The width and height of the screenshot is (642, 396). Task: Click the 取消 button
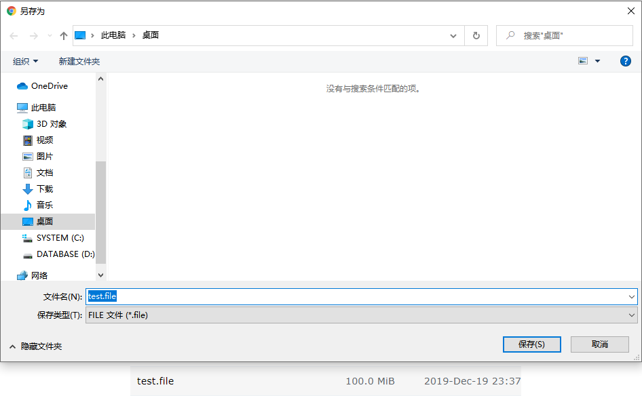point(599,344)
